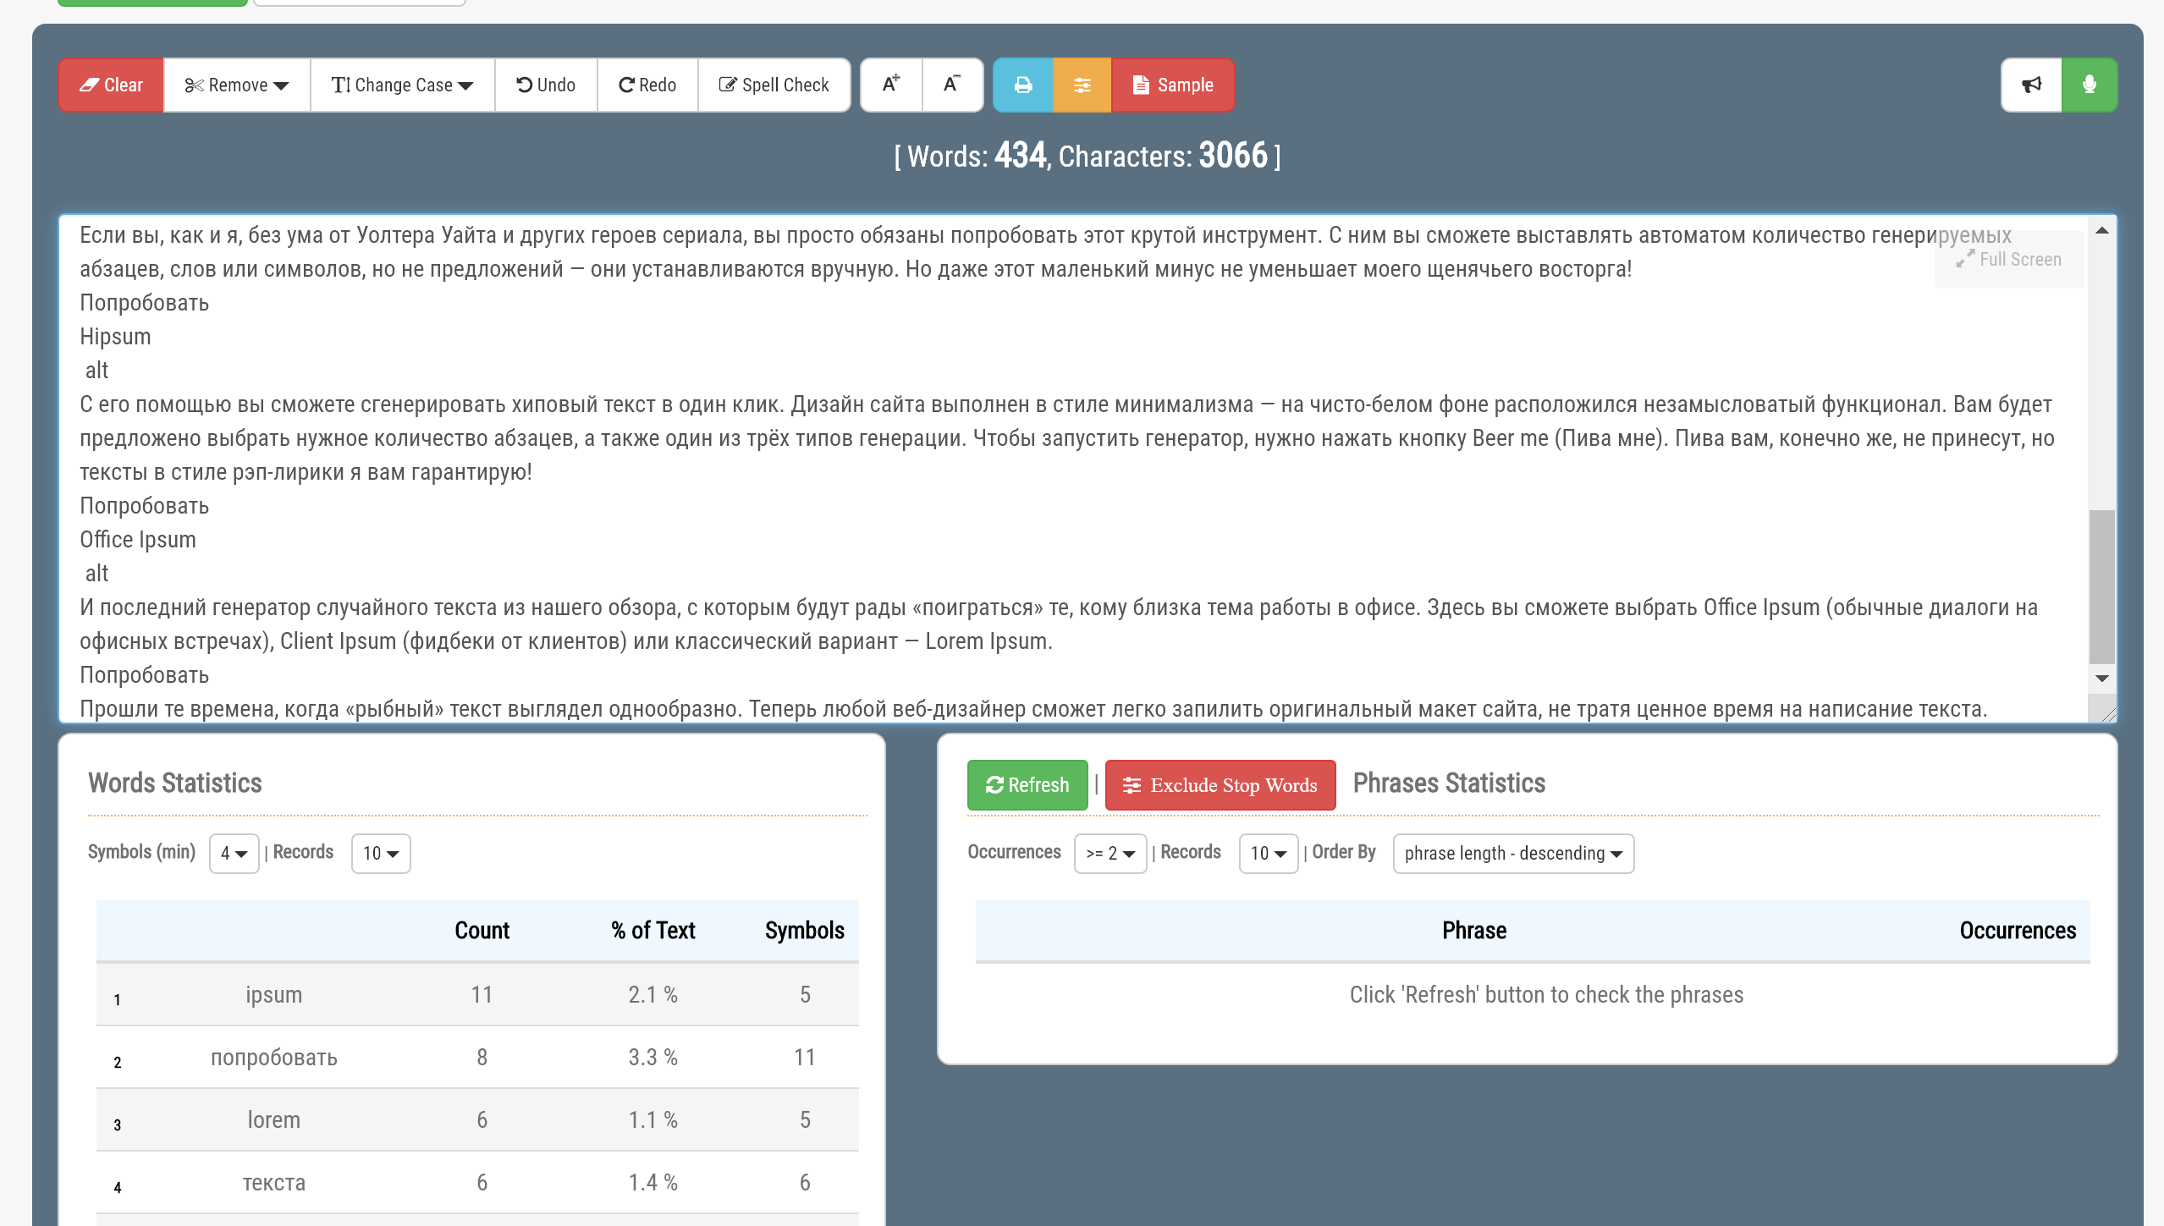Open the orange settings sliders button
The height and width of the screenshot is (1226, 2164).
[1082, 85]
